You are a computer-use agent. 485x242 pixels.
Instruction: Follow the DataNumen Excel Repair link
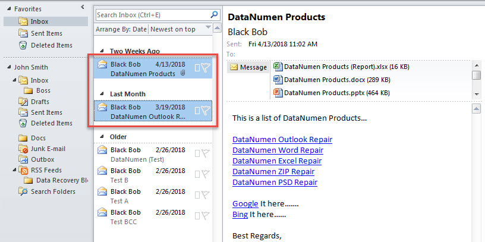click(277, 161)
